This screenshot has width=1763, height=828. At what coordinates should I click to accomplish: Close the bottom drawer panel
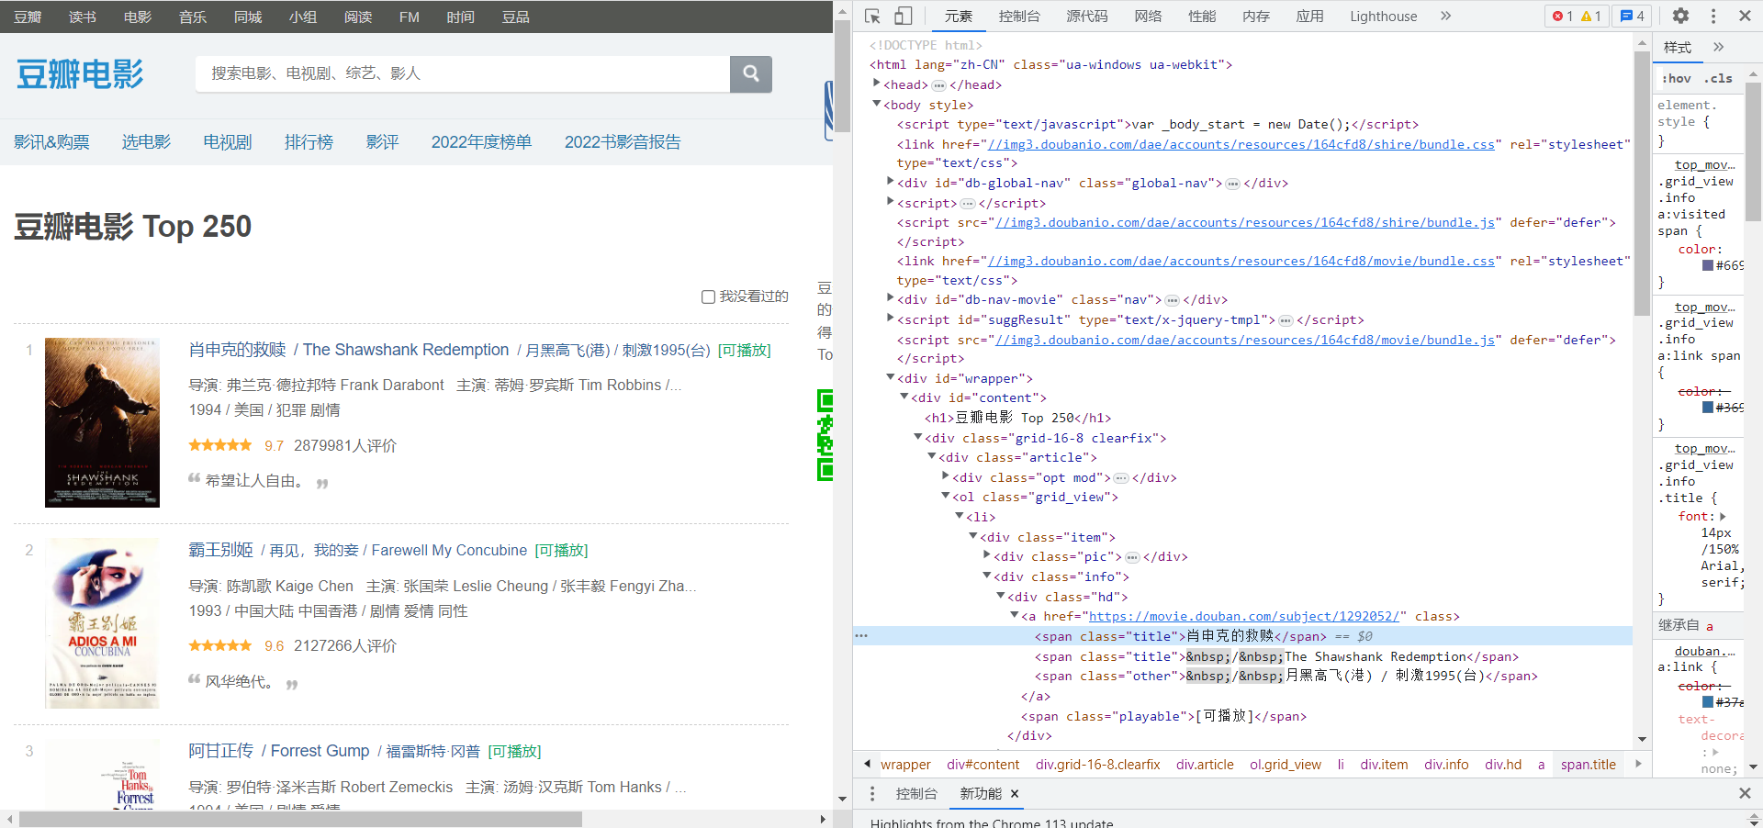click(x=1745, y=793)
